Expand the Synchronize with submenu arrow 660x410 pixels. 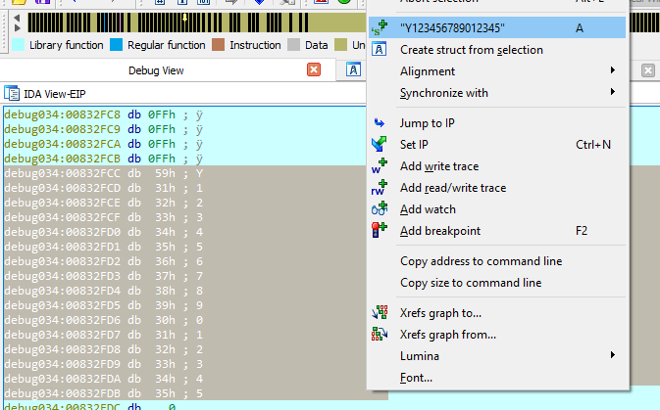coord(613,93)
